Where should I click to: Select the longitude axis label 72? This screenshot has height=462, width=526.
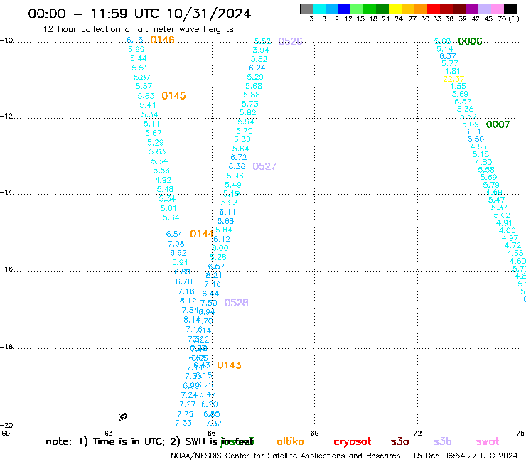[x=417, y=433]
